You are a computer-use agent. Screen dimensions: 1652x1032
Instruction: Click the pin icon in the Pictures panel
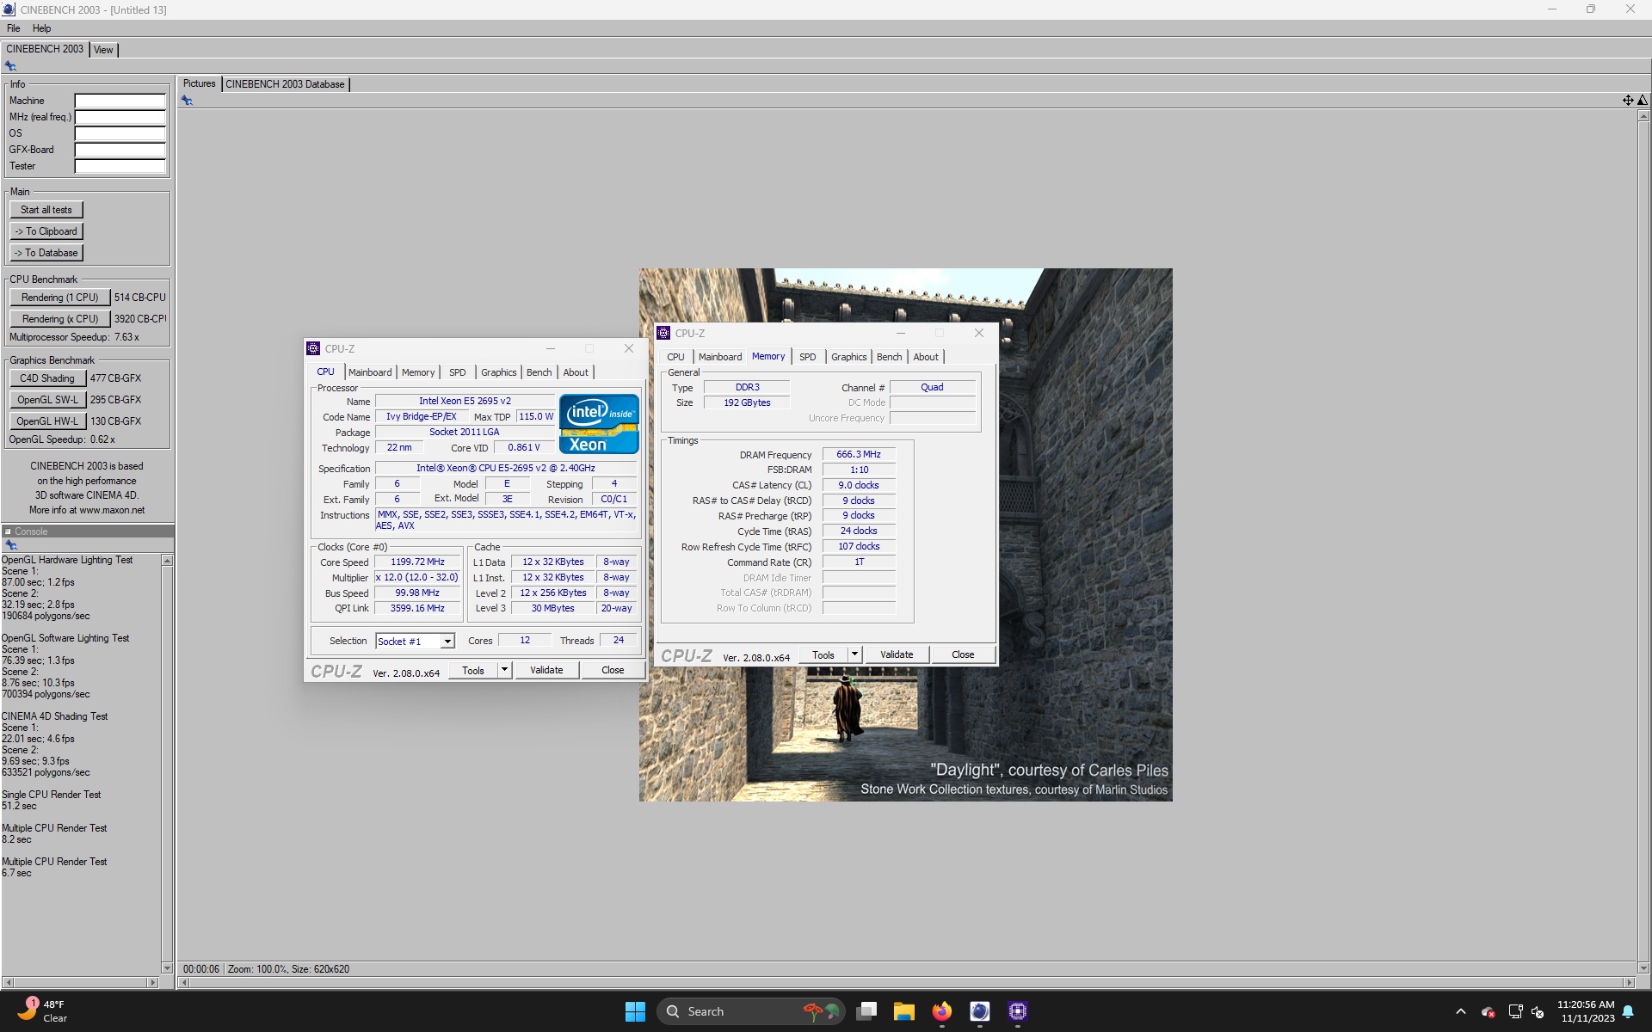click(187, 101)
